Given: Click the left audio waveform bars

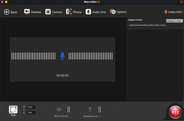Looking at the screenshot, I should pos(33,56).
